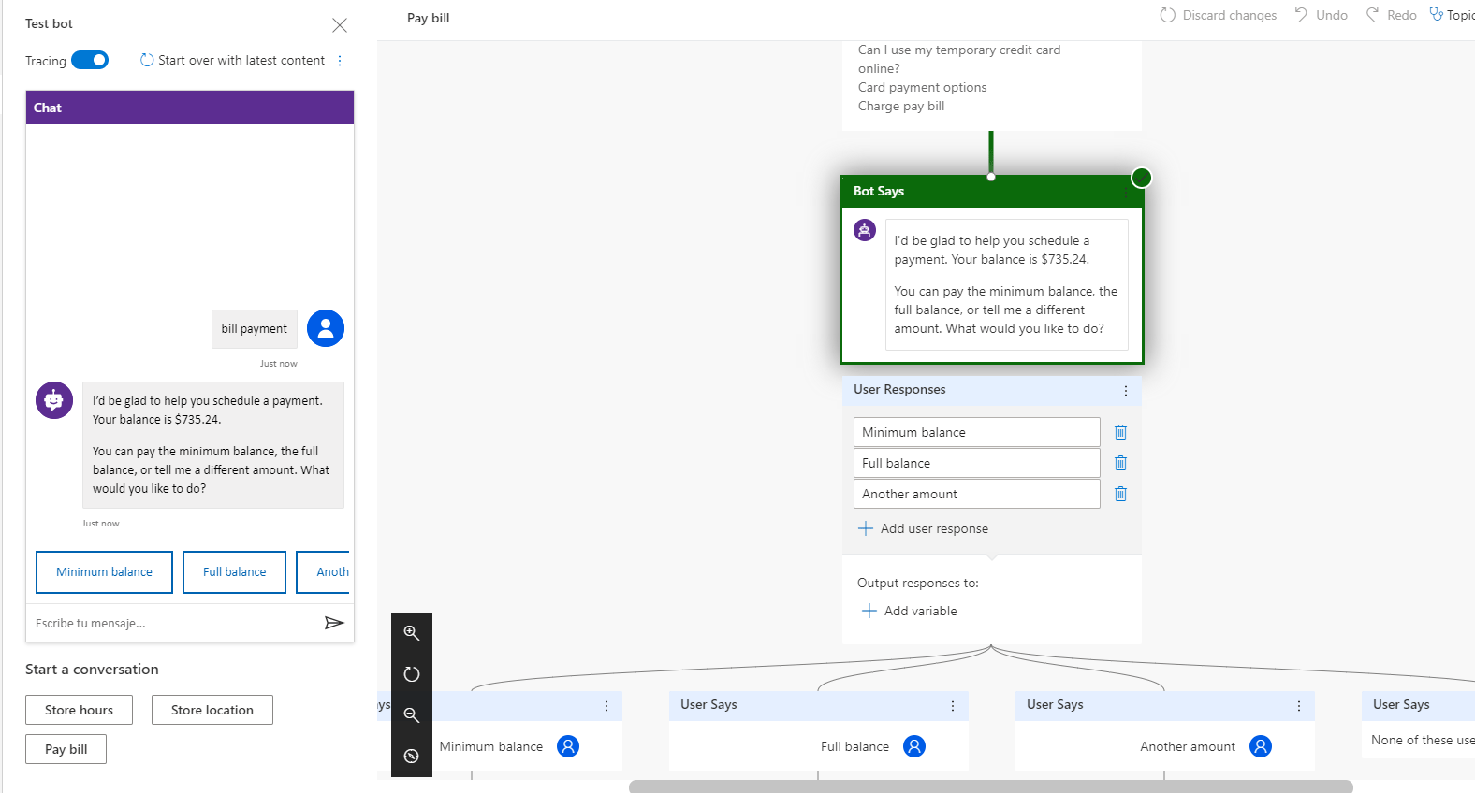The image size is (1475, 793).
Task: Click the horizontal canvas scrollbar
Action: tap(990, 786)
